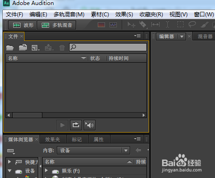Viewport: 215px width, 178px height.
Task: Close the 编辑器 panel
Action: coord(189,36)
